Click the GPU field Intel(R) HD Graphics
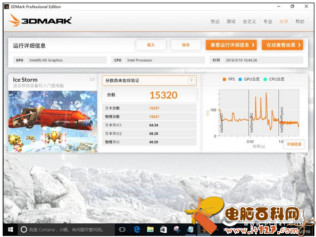Viewport: 316px width, 237px height. [66, 60]
